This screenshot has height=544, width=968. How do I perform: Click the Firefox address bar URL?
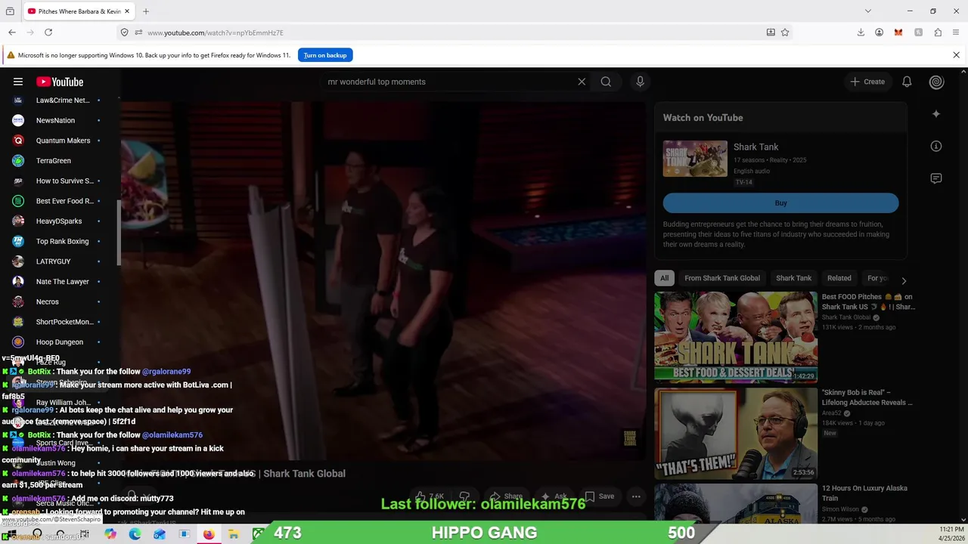pyautogui.click(x=215, y=32)
